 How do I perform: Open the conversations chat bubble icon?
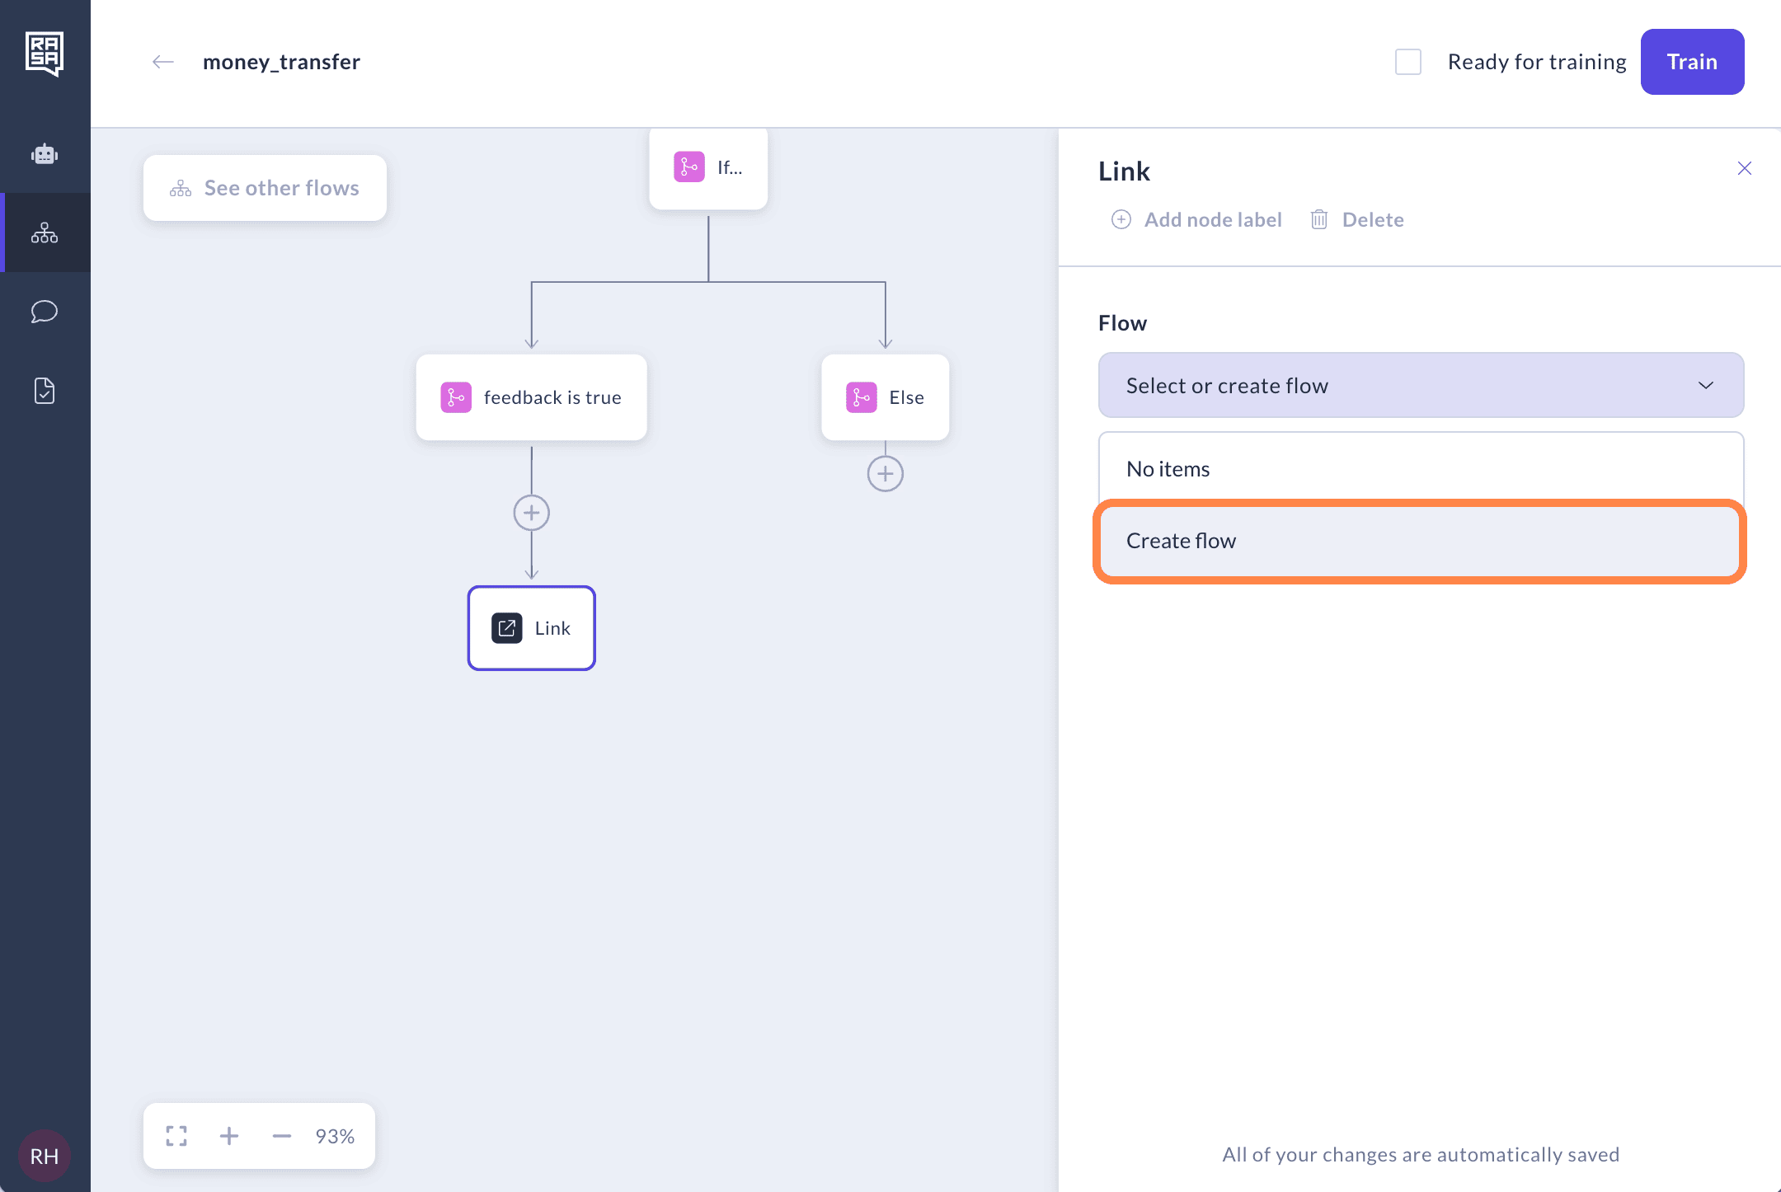45,312
